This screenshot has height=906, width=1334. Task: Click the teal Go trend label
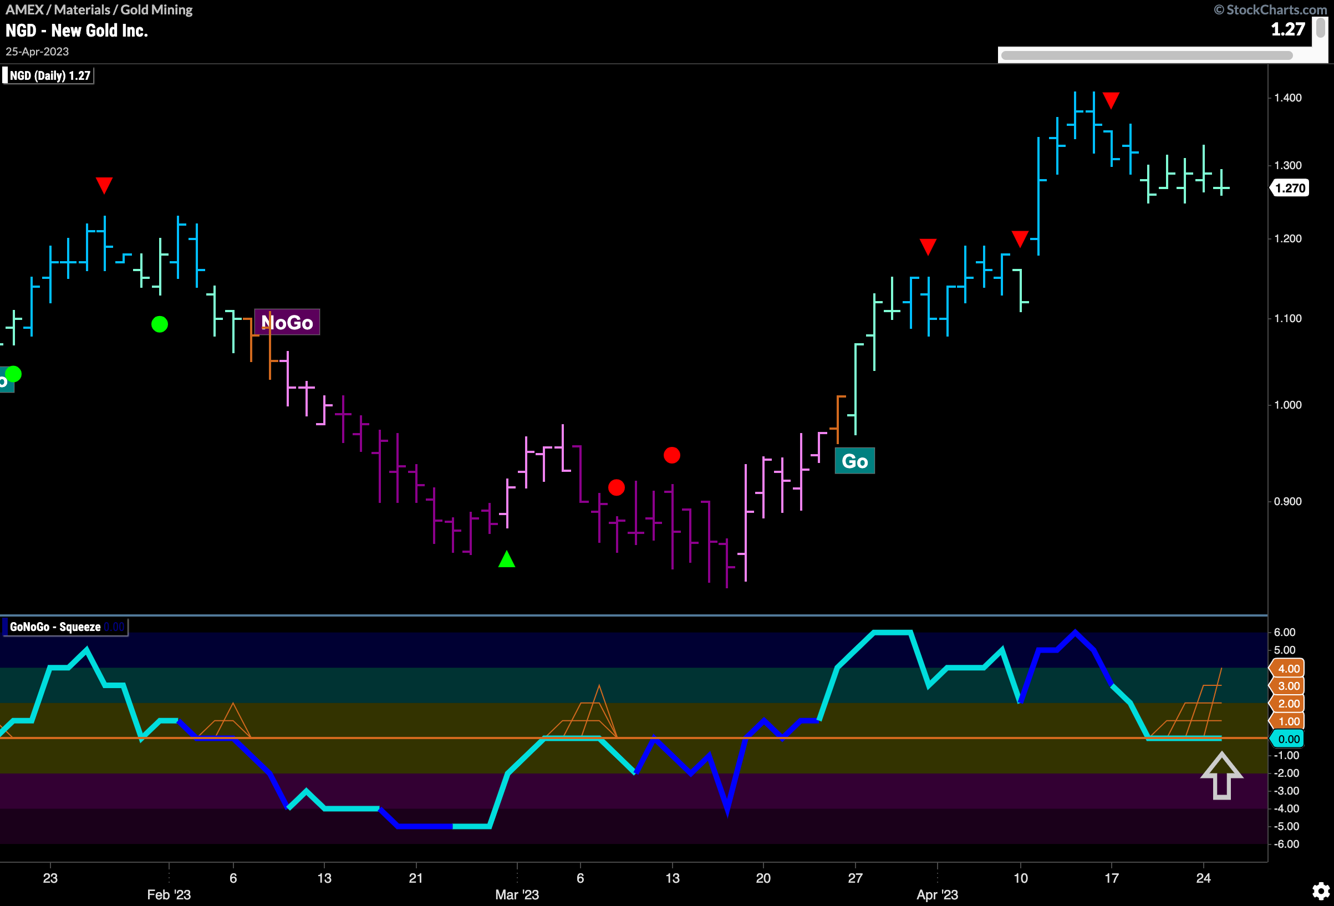[855, 461]
